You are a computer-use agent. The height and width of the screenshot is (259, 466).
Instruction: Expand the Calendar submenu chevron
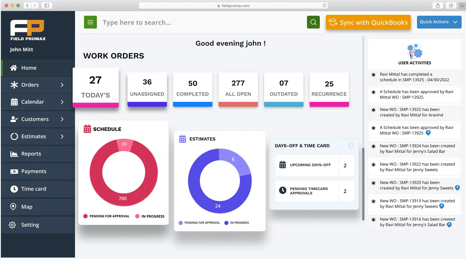(x=62, y=102)
